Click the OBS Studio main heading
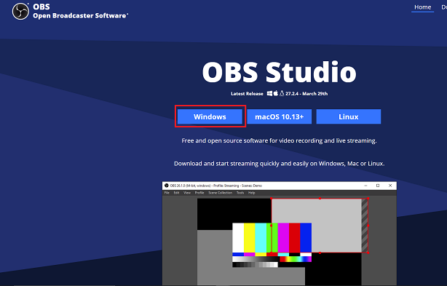The width and height of the screenshot is (447, 286). click(279, 72)
